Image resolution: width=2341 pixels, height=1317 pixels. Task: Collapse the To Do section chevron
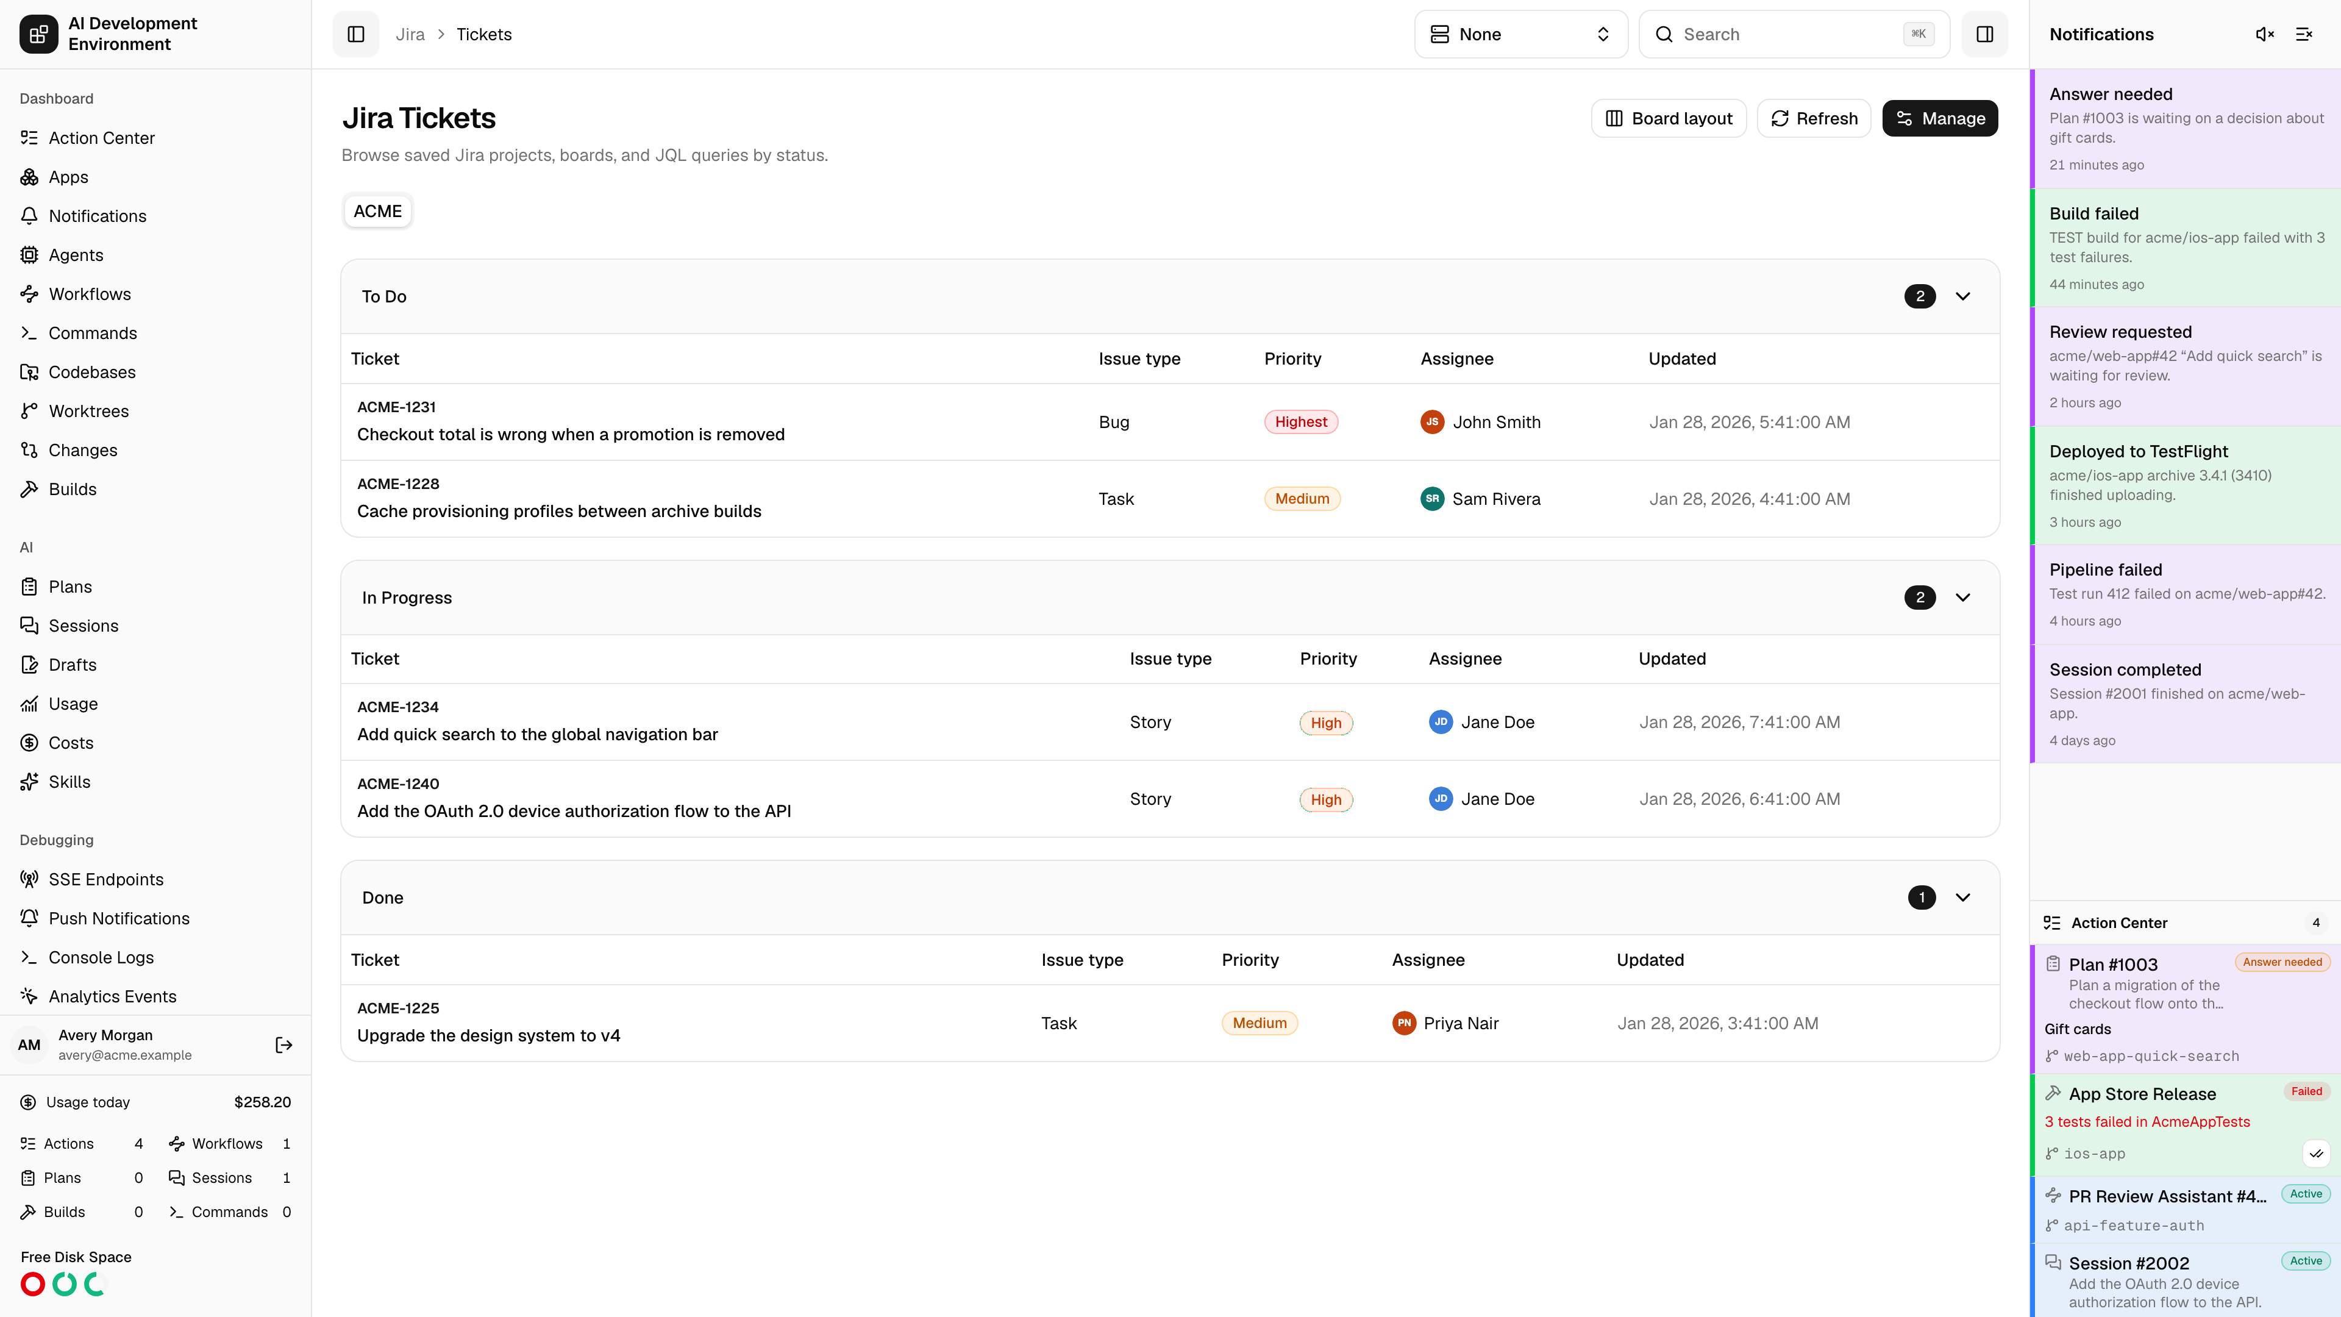click(x=1963, y=296)
